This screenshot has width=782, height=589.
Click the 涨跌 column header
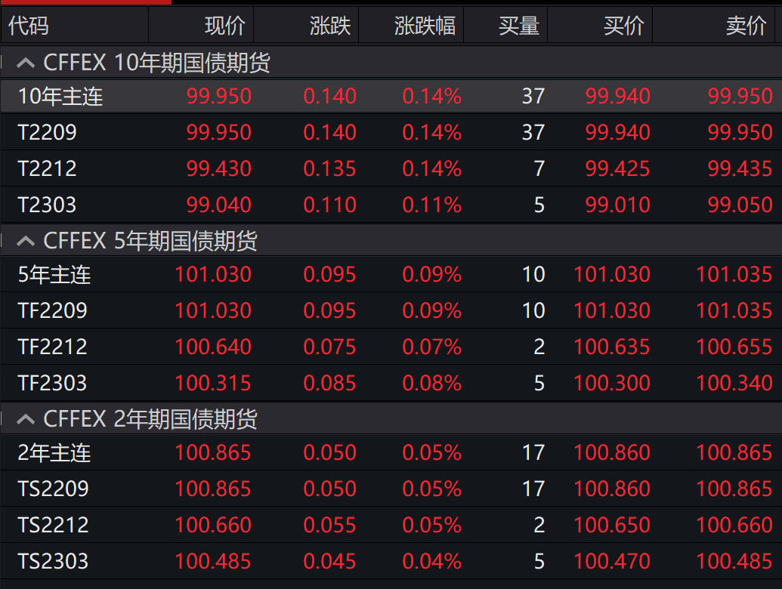(330, 26)
